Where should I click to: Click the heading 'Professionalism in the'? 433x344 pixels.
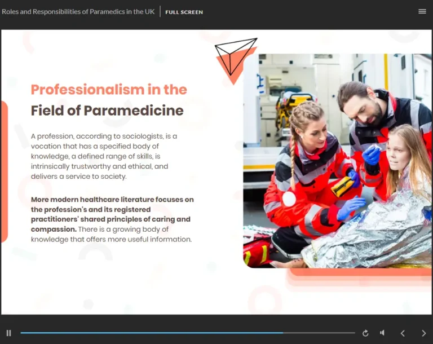pyautogui.click(x=109, y=90)
